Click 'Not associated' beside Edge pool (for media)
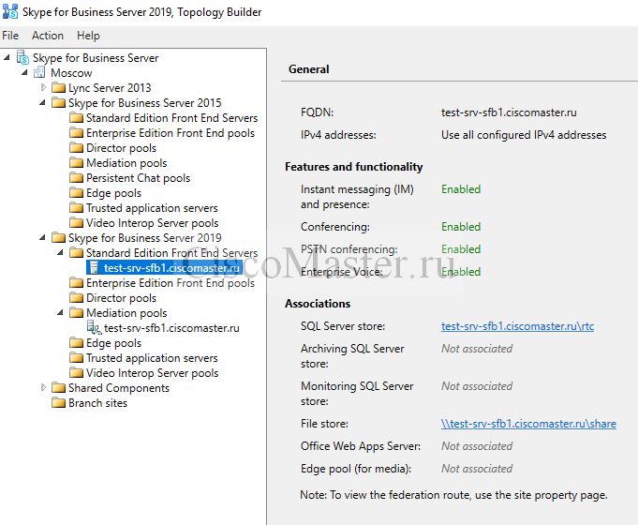Viewport: 638px width, 525px height. pyautogui.click(x=477, y=469)
